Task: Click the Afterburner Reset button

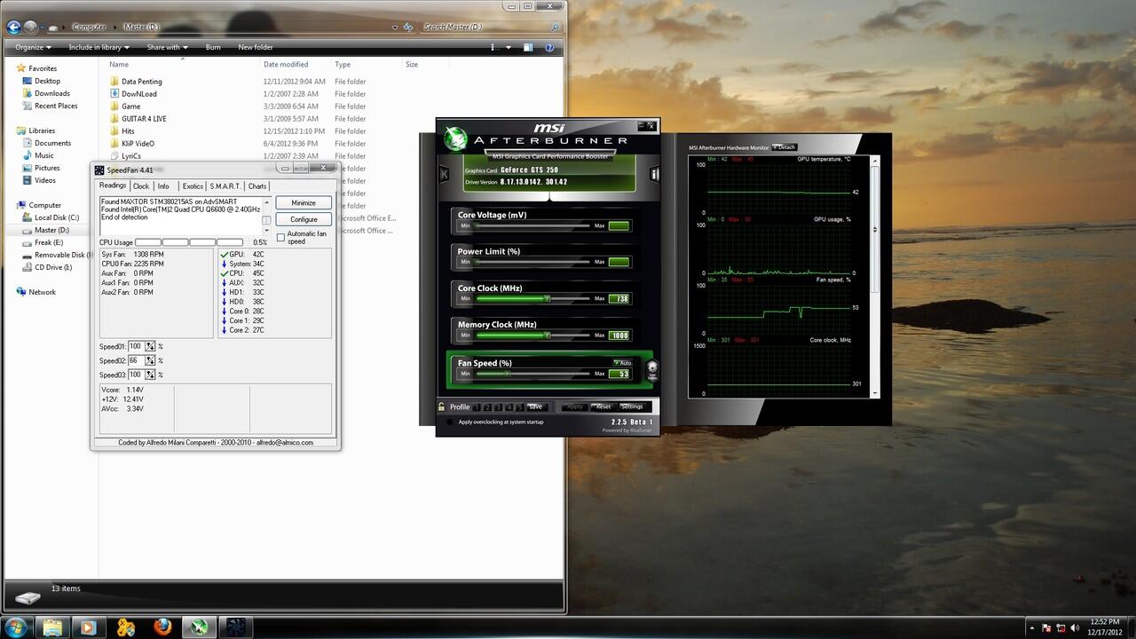Action: [603, 406]
